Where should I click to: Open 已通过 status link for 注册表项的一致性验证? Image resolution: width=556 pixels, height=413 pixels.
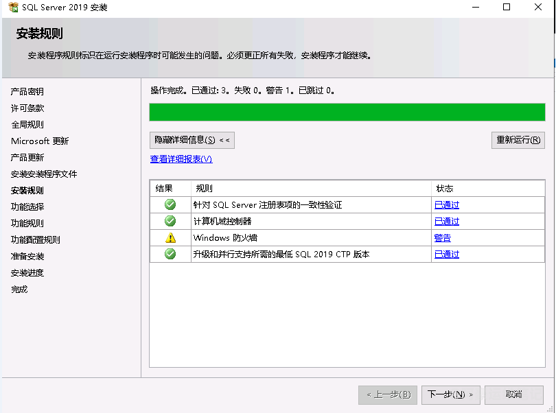[x=447, y=205]
